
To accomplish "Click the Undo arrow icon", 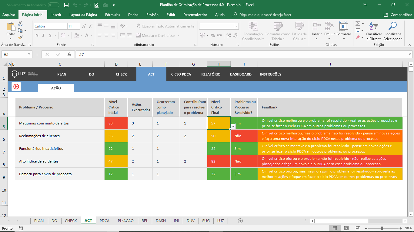I will (75, 5).
